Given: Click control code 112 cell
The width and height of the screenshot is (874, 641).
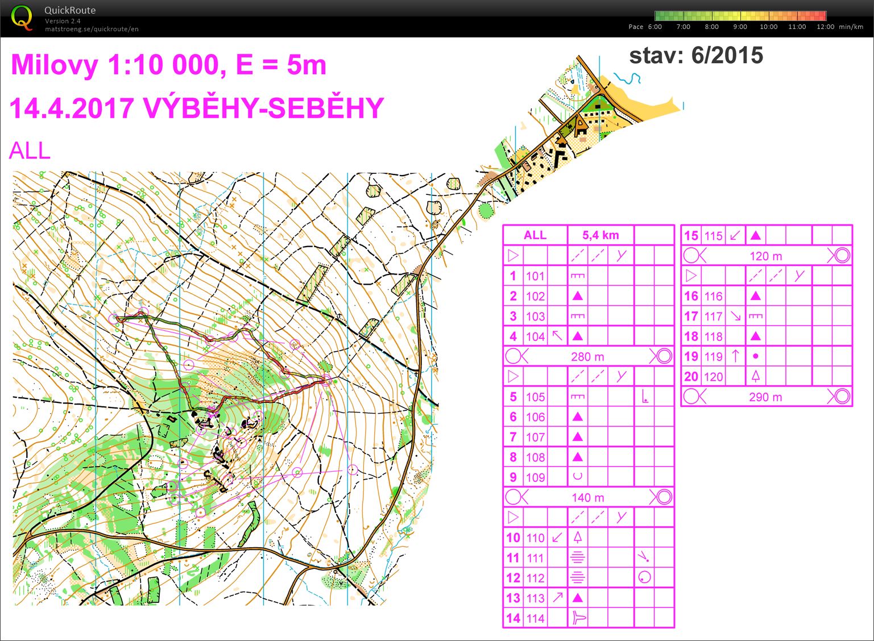Looking at the screenshot, I should (535, 578).
